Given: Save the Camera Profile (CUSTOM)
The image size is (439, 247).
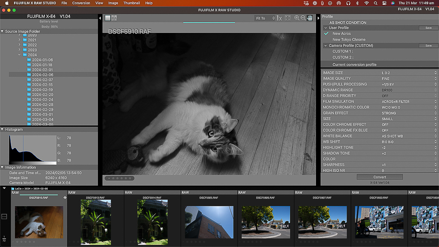Looking at the screenshot, I should pos(428,46).
